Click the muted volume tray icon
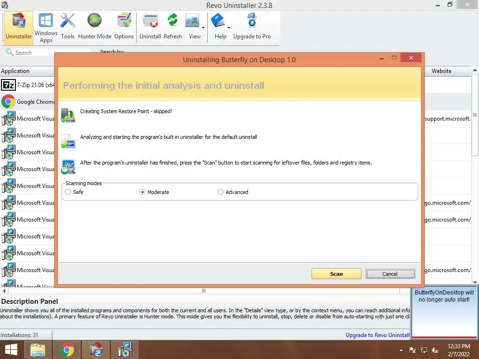 (435, 350)
